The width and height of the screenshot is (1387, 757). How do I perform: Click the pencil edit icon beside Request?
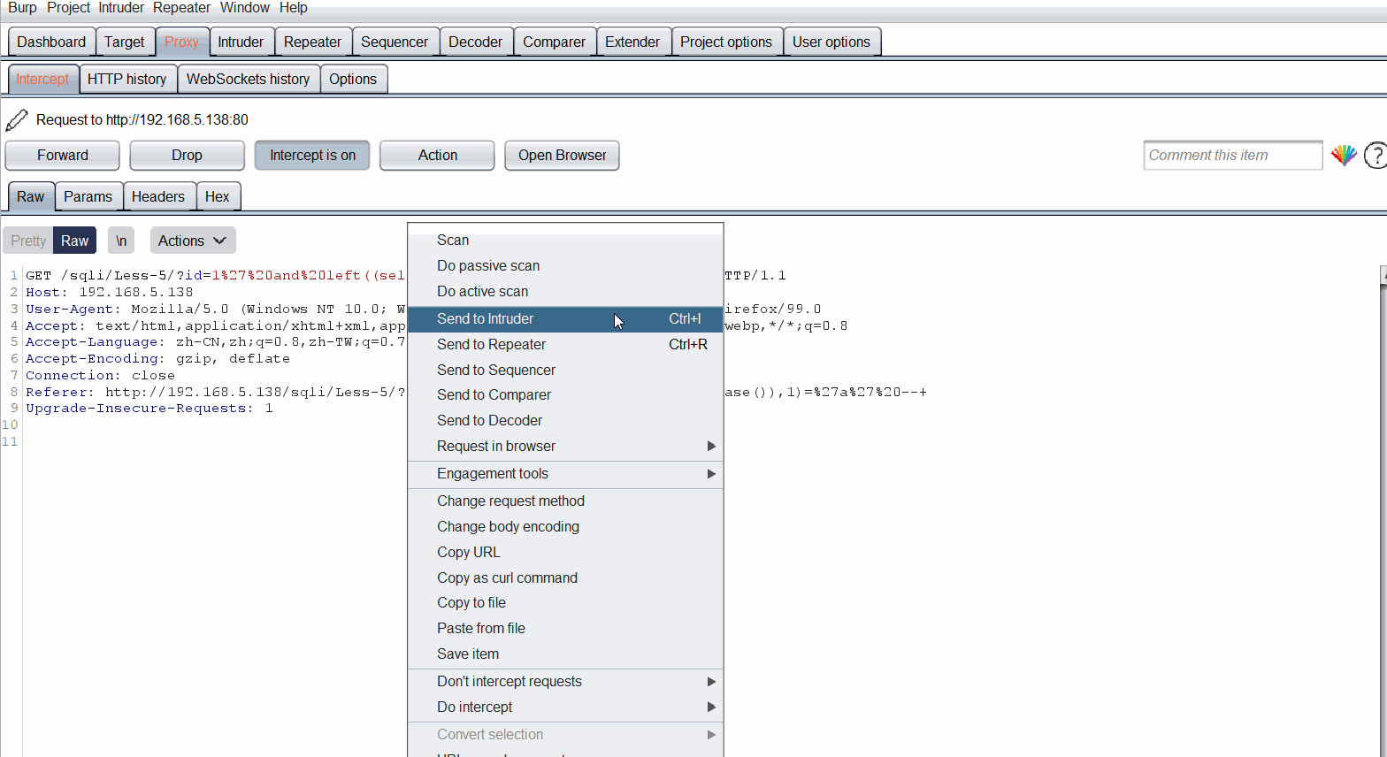pyautogui.click(x=17, y=119)
